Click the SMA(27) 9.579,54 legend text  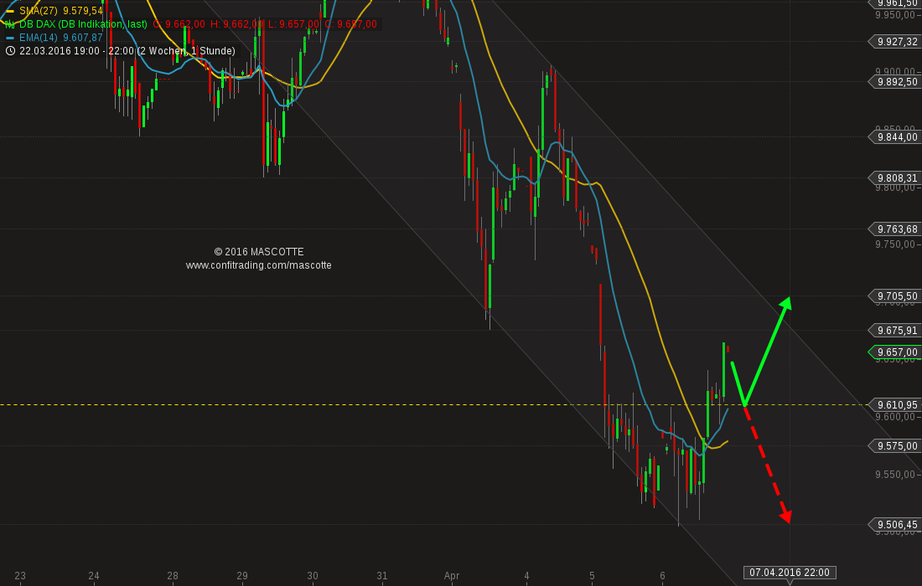61,11
